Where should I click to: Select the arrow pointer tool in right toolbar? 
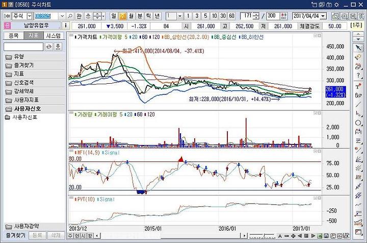click(x=358, y=48)
